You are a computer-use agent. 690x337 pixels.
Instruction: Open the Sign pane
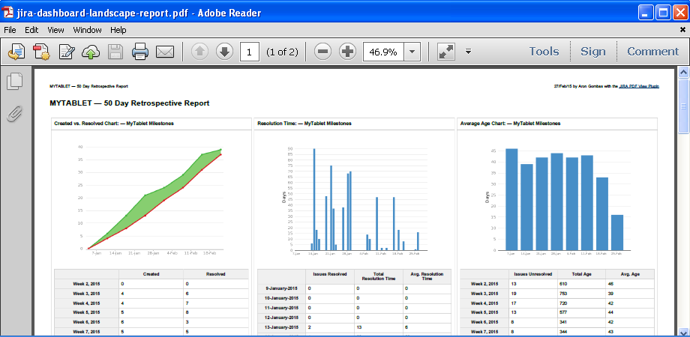(592, 52)
